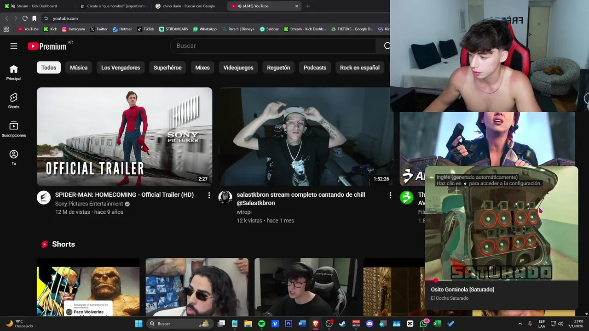Image resolution: width=589 pixels, height=331 pixels.
Task: Open Photoshop from the taskbar
Action: tap(289, 324)
